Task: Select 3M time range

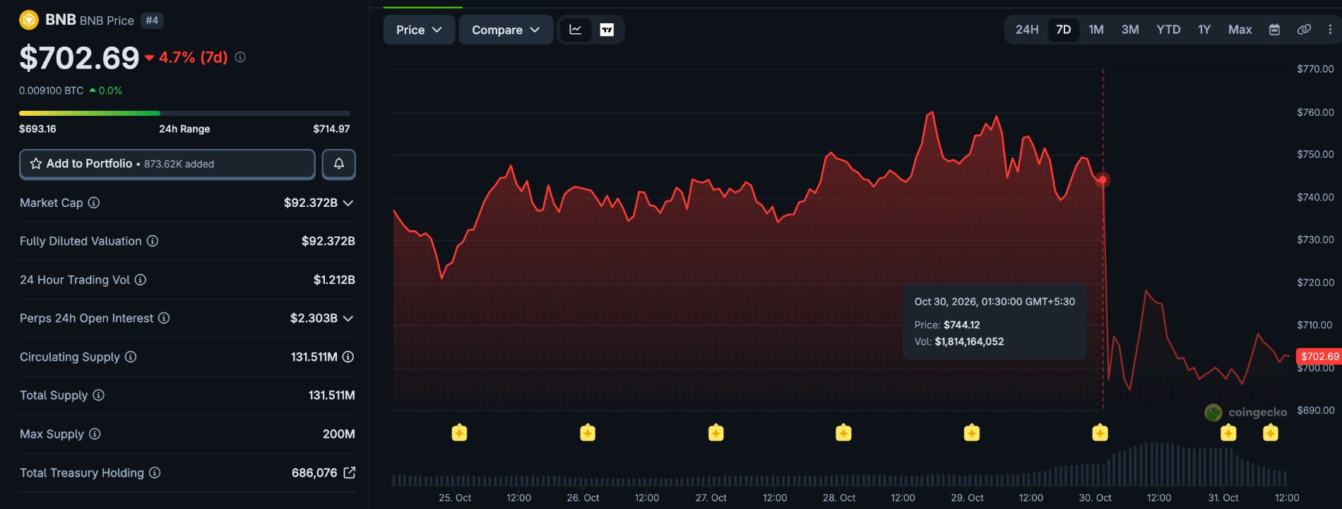Action: click(x=1130, y=30)
